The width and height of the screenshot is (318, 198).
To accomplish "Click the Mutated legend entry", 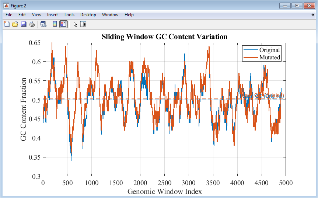I will [x=270, y=58].
